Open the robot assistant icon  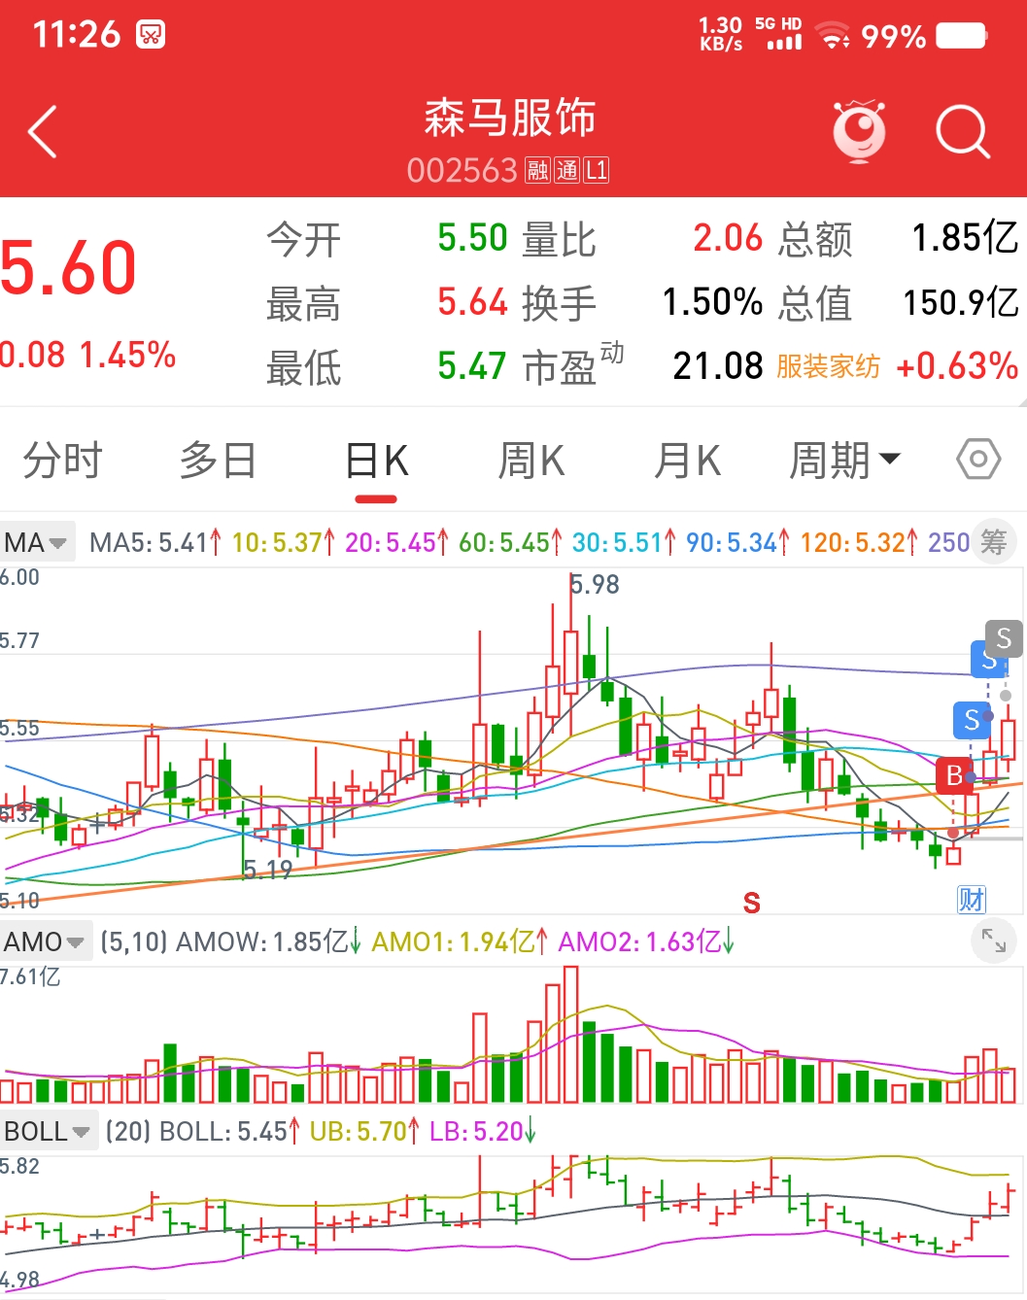(859, 130)
